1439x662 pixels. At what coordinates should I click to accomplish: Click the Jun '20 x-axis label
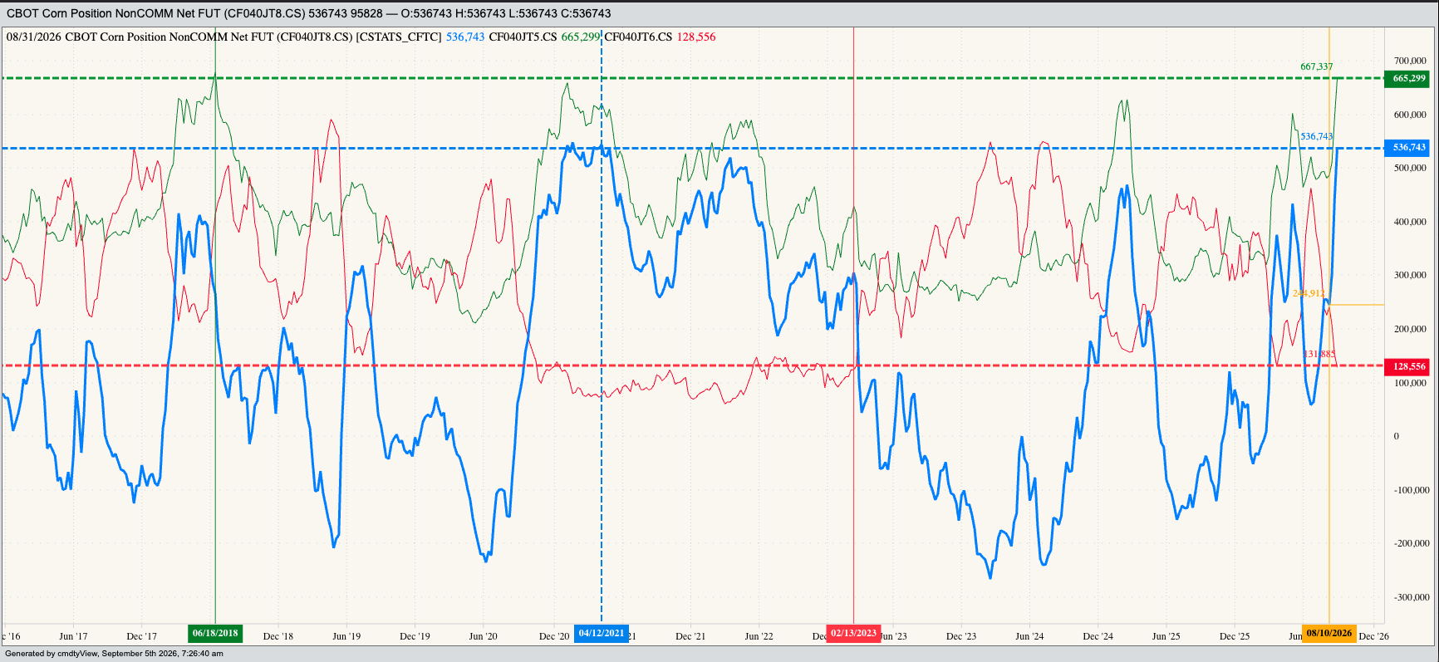[483, 636]
